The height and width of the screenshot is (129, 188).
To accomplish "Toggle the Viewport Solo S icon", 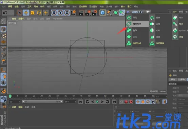I will pos(3,83).
